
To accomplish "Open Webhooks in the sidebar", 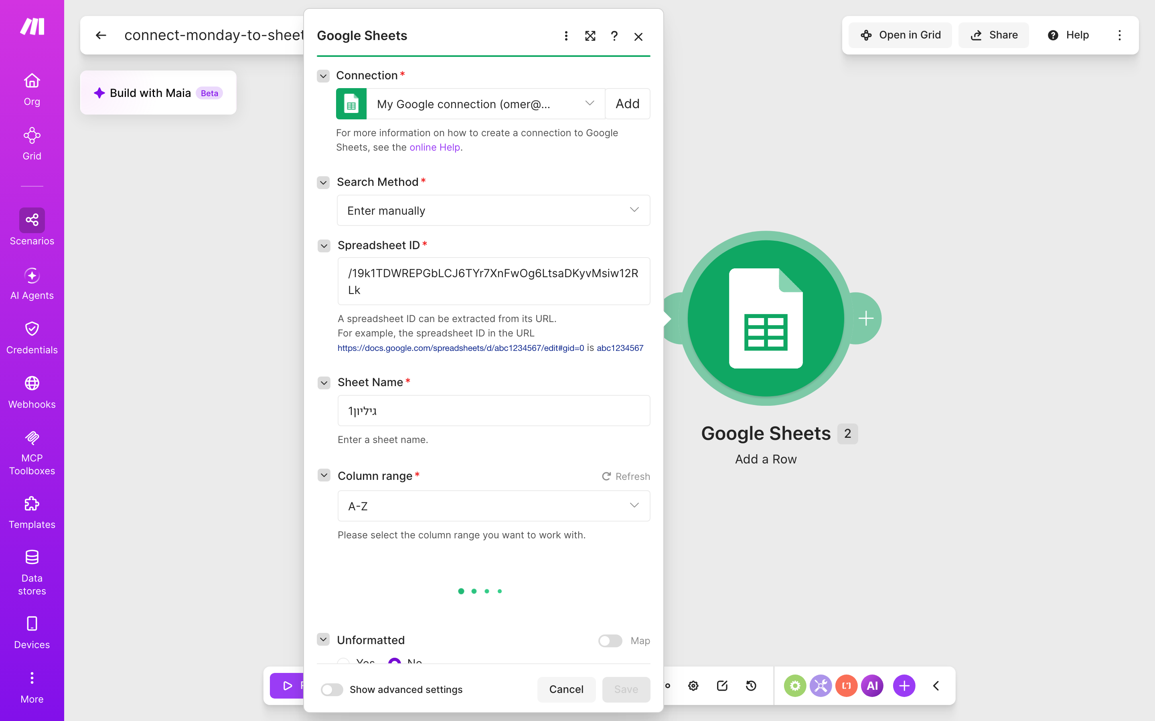I will click(x=32, y=393).
